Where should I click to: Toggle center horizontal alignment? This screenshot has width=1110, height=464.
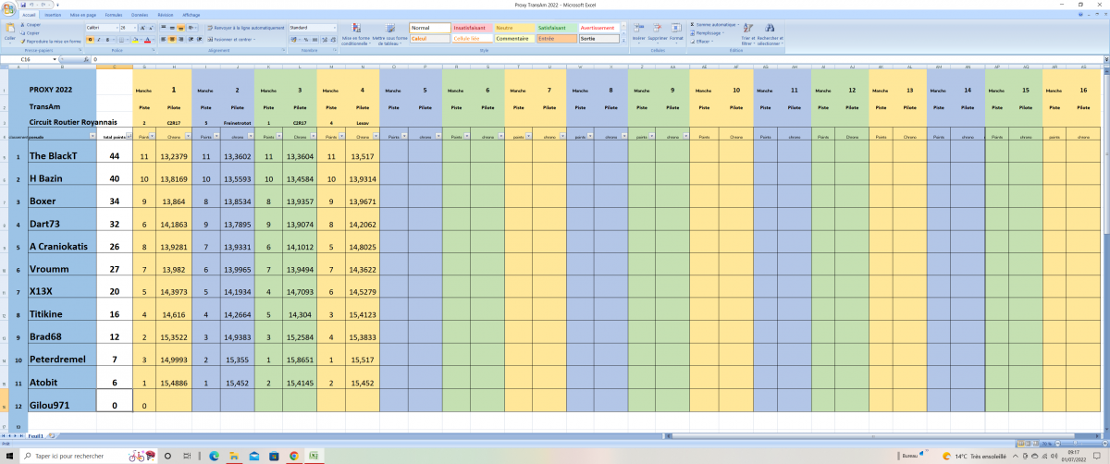pos(172,40)
